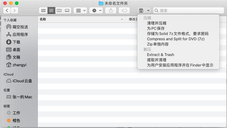Switch to list view mode
This screenshot has width=227, height=128.
(51, 10)
